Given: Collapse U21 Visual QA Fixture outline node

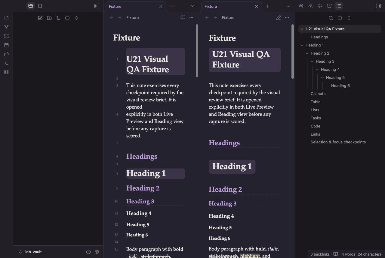Looking at the screenshot, I should 302,29.
